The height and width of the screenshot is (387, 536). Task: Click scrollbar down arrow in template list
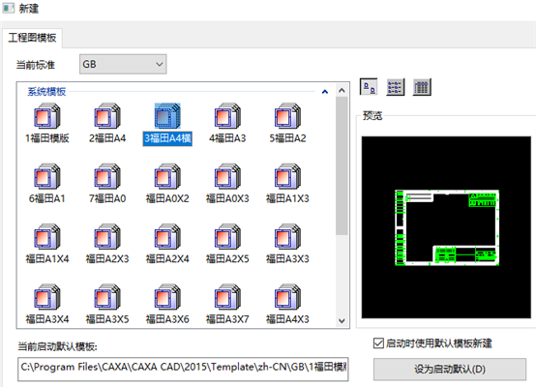(x=342, y=320)
